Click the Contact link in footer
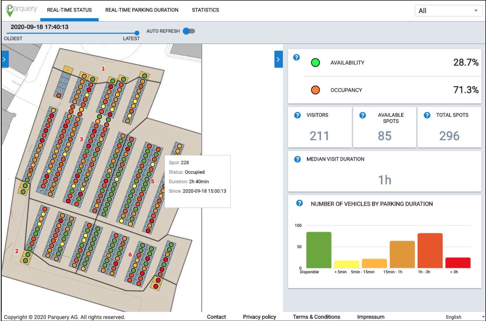486x321 pixels. tap(216, 317)
